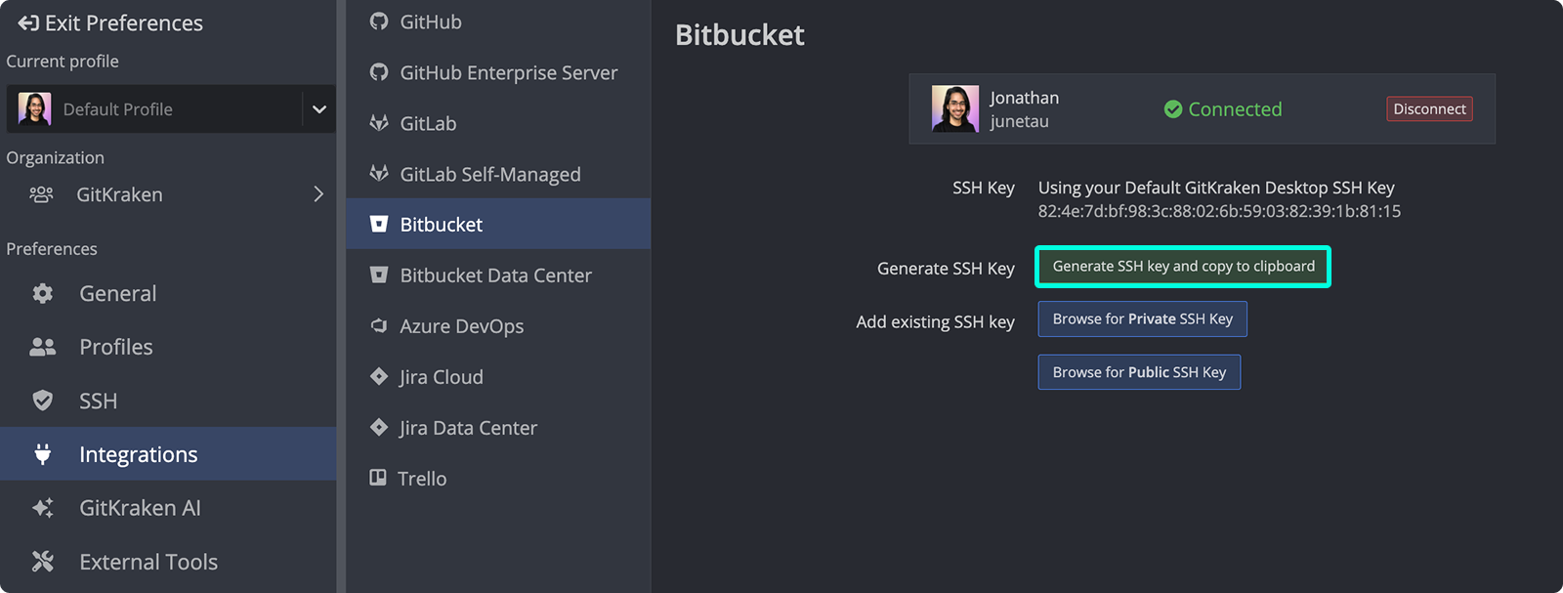Image resolution: width=1563 pixels, height=593 pixels.
Task: Click the SSH shield icon
Action: click(43, 401)
